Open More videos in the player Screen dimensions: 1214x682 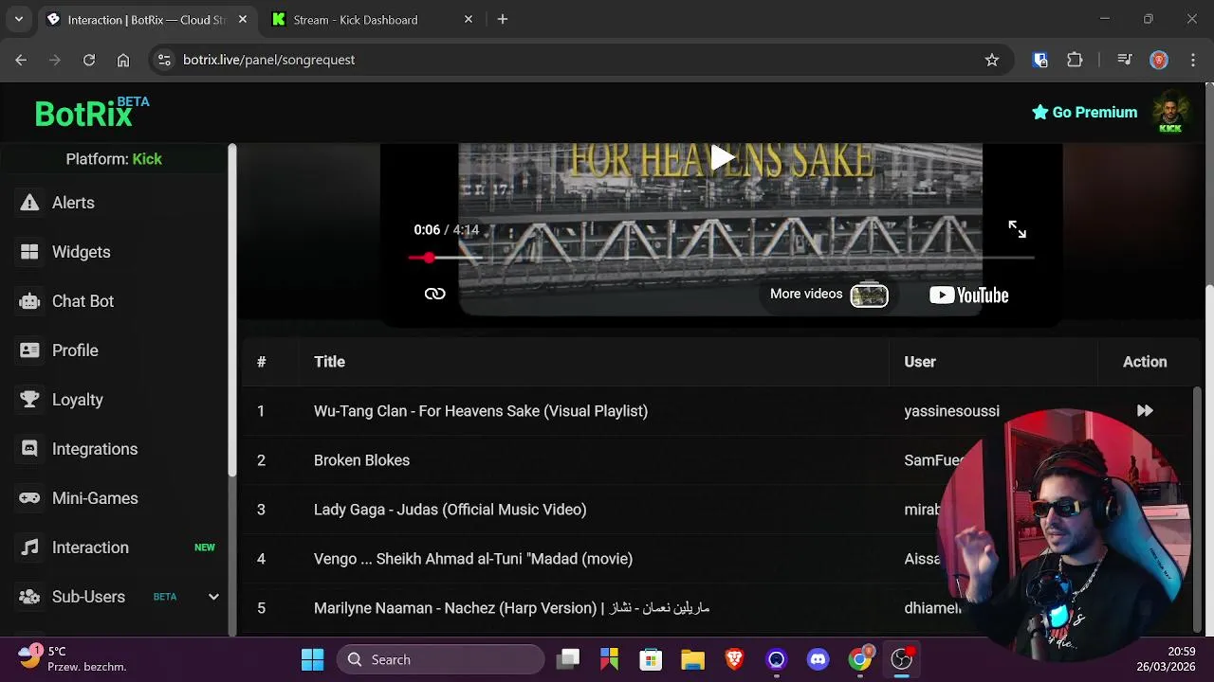pyautogui.click(x=828, y=294)
